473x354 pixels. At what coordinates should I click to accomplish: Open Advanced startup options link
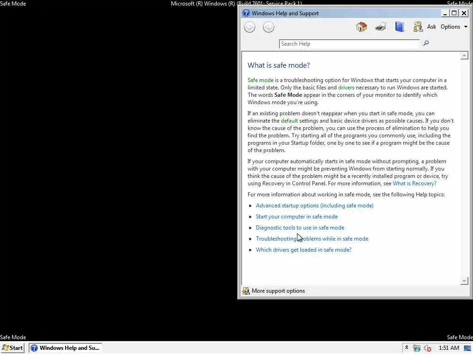point(314,206)
